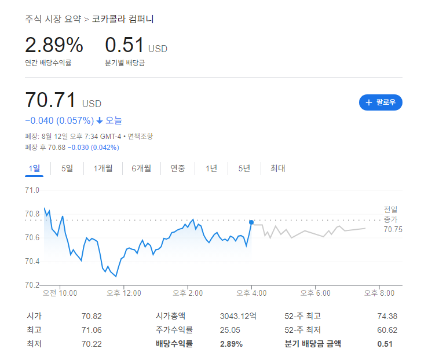This screenshot has width=428, height=356.
Task: Click the 분기 배당금 금액 label
Action: point(313,344)
